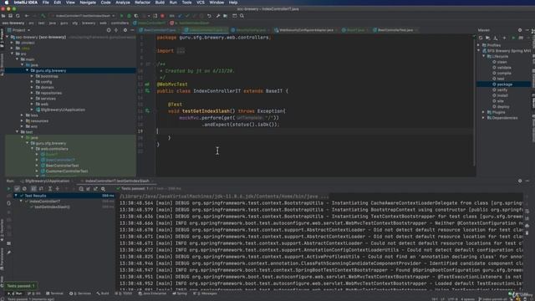Click the collapse all icon in the Run toolbar
This screenshot has height=301, width=535.
point(58,189)
